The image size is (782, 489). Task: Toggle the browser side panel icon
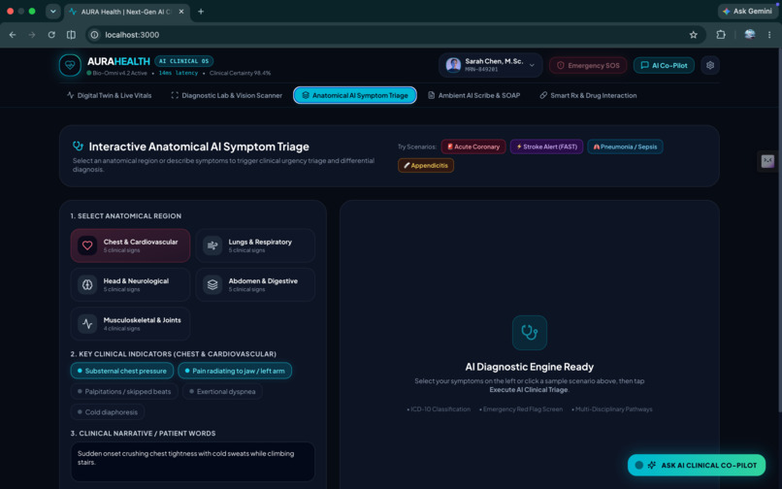point(71,34)
